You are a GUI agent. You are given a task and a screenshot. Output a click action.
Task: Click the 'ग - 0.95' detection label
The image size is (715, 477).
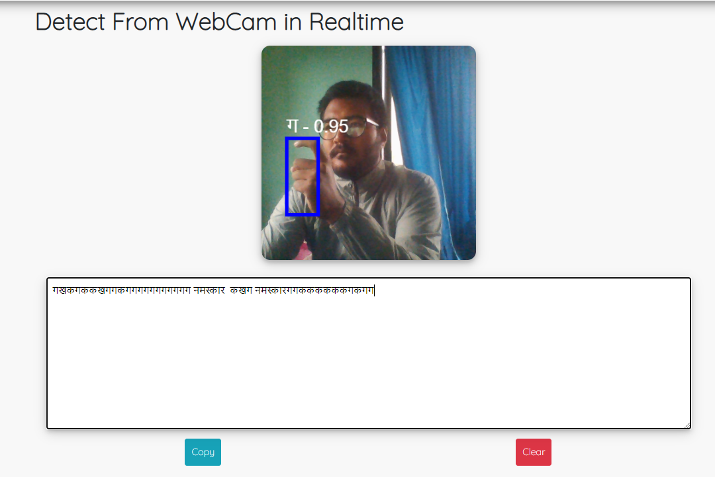click(x=317, y=126)
